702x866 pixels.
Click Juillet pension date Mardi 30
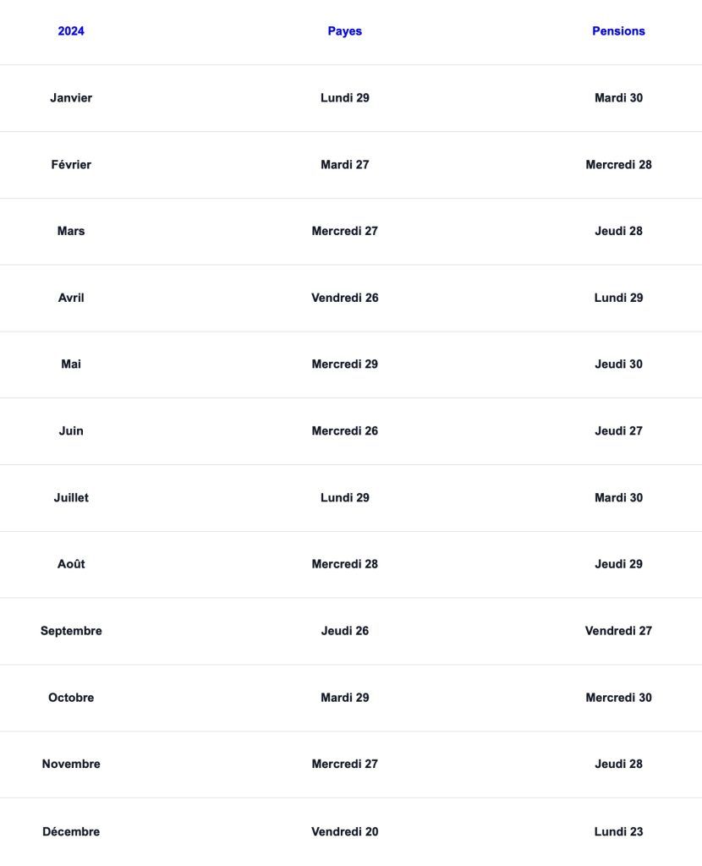(x=618, y=498)
